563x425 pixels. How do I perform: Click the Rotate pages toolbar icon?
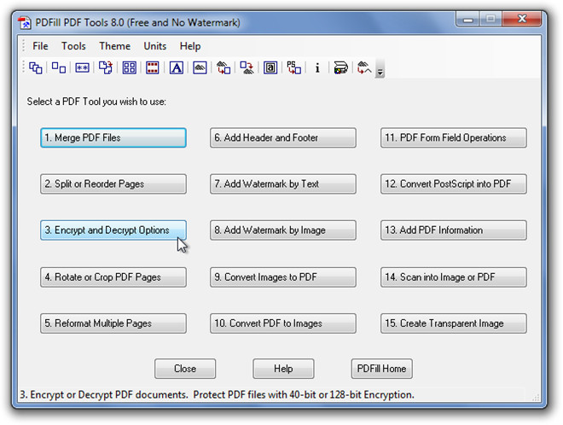pyautogui.click(x=106, y=67)
